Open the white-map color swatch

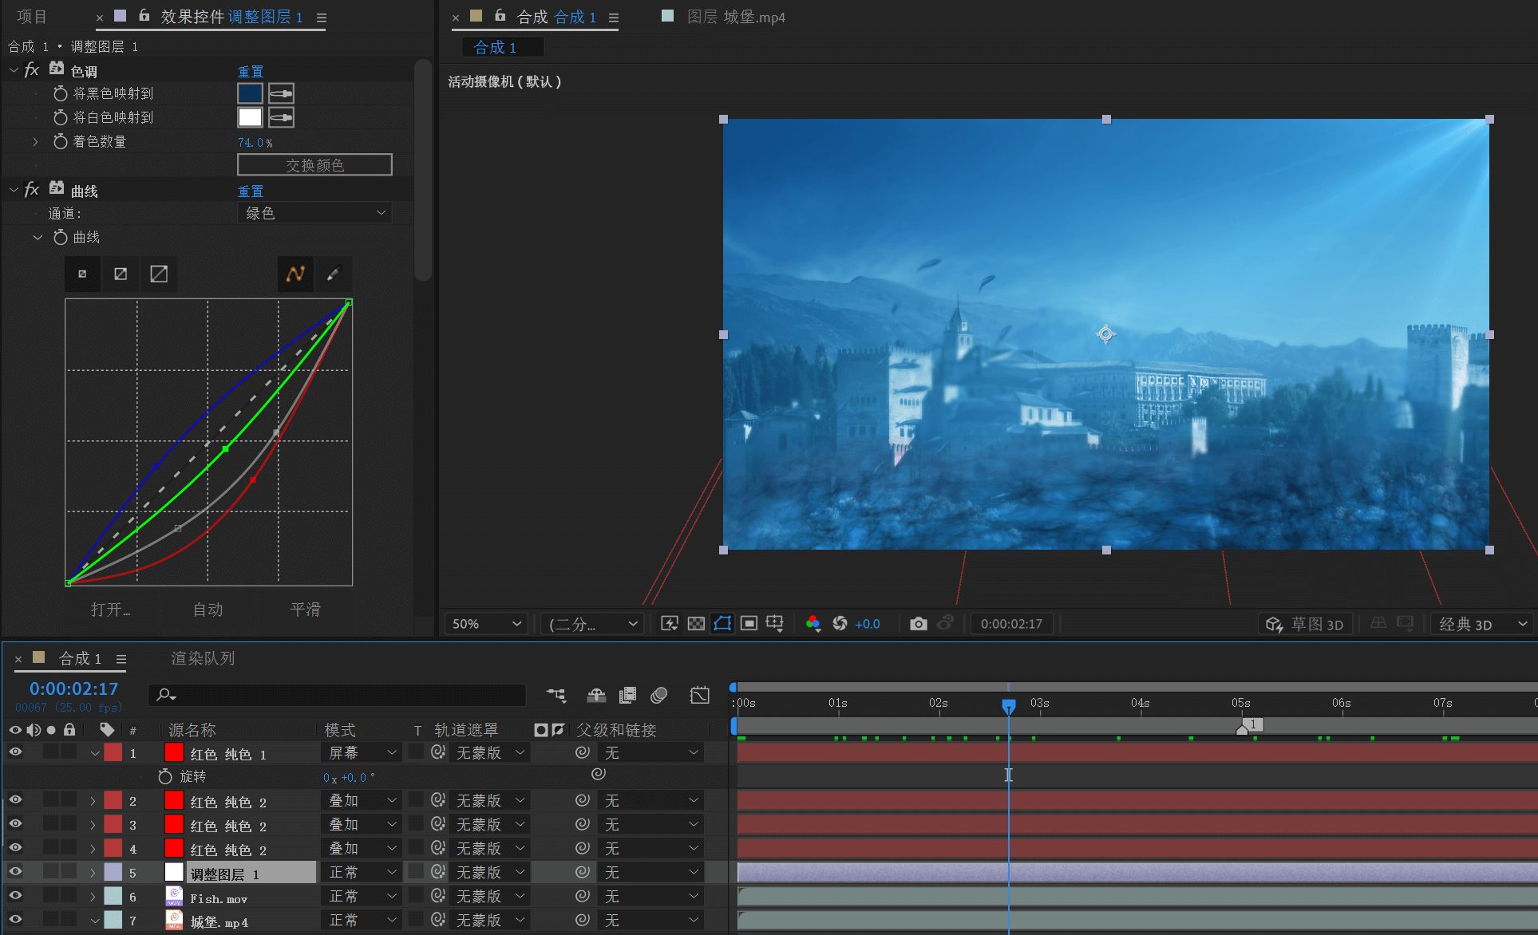coord(250,117)
